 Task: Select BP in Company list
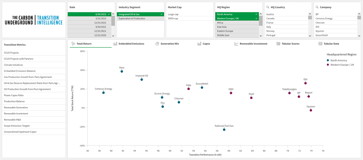336,14
